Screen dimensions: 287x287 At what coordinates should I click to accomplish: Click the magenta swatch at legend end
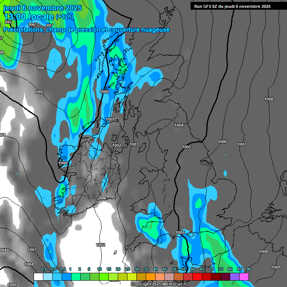(x=244, y=277)
